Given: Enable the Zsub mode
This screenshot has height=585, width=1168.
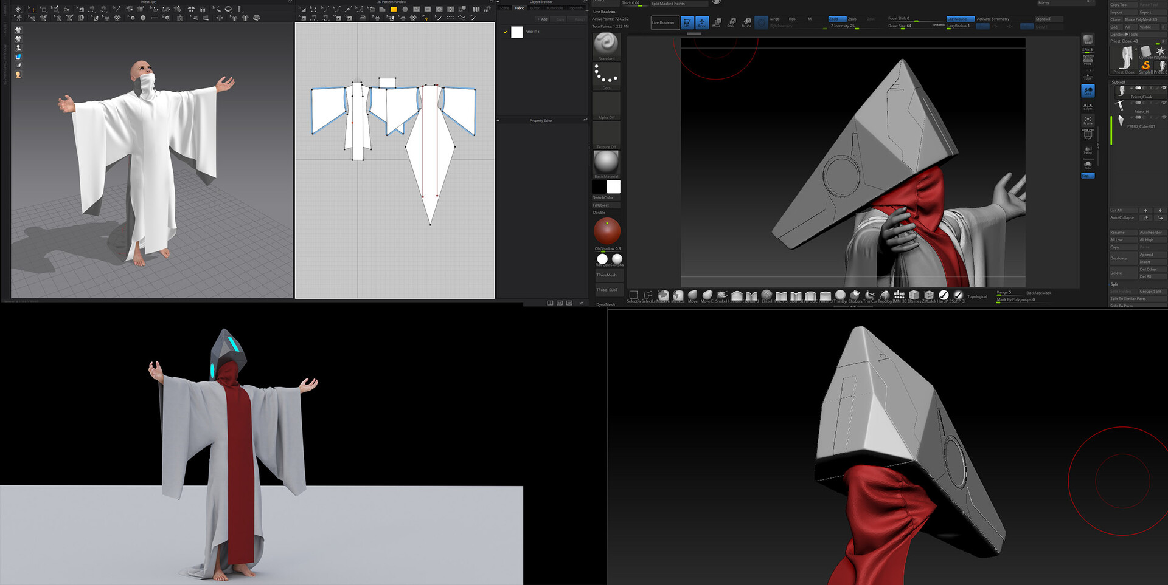Looking at the screenshot, I should pos(852,19).
